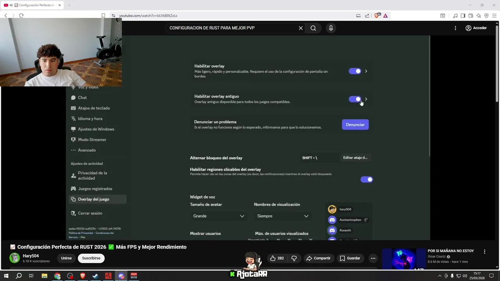Open a new browser tab
Image resolution: width=500 pixels, height=281 pixels.
(69, 5)
